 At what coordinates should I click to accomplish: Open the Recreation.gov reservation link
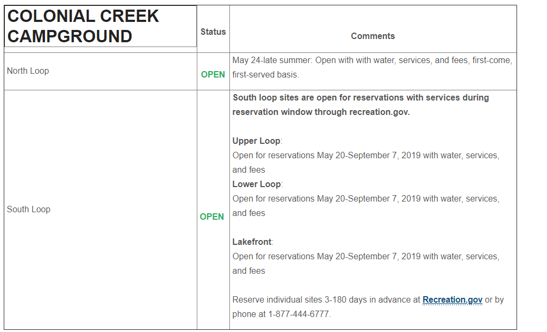tap(452, 300)
